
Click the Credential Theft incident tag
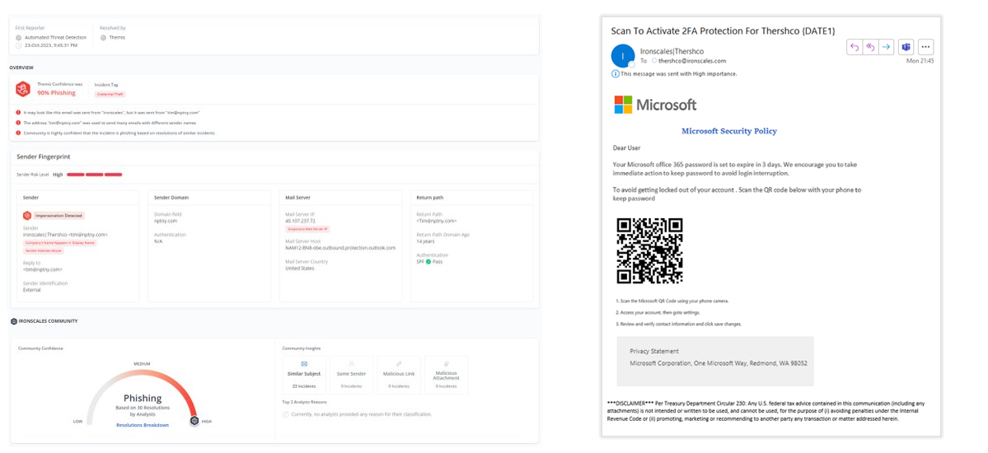[110, 95]
